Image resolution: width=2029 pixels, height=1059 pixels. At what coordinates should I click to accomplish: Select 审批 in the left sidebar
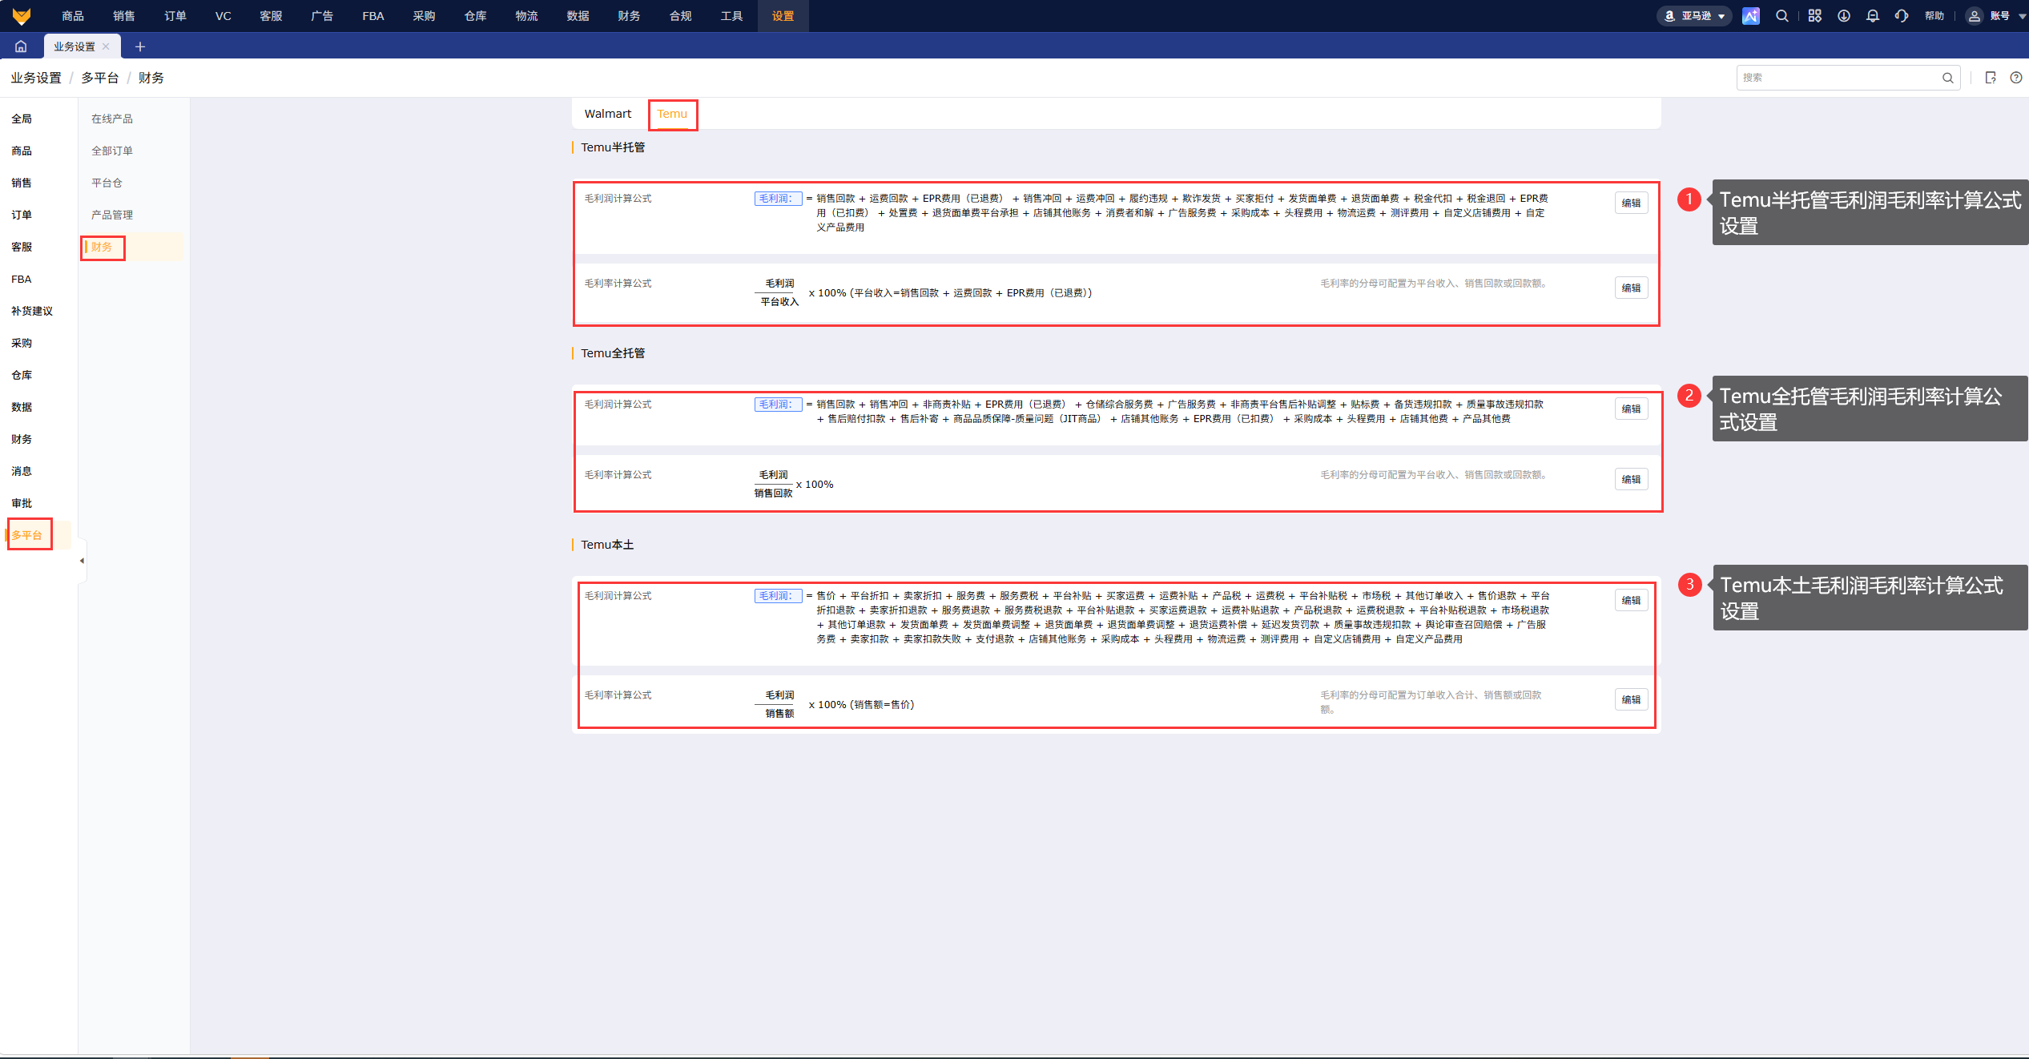[22, 503]
